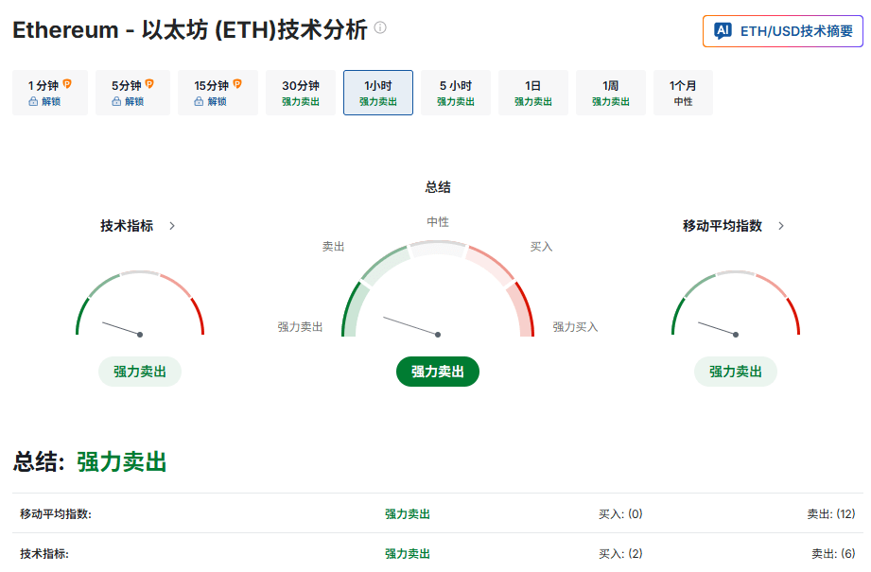Click 强力卖出 in the 技术指标 row
The width and height of the screenshot is (871, 572).
(408, 554)
